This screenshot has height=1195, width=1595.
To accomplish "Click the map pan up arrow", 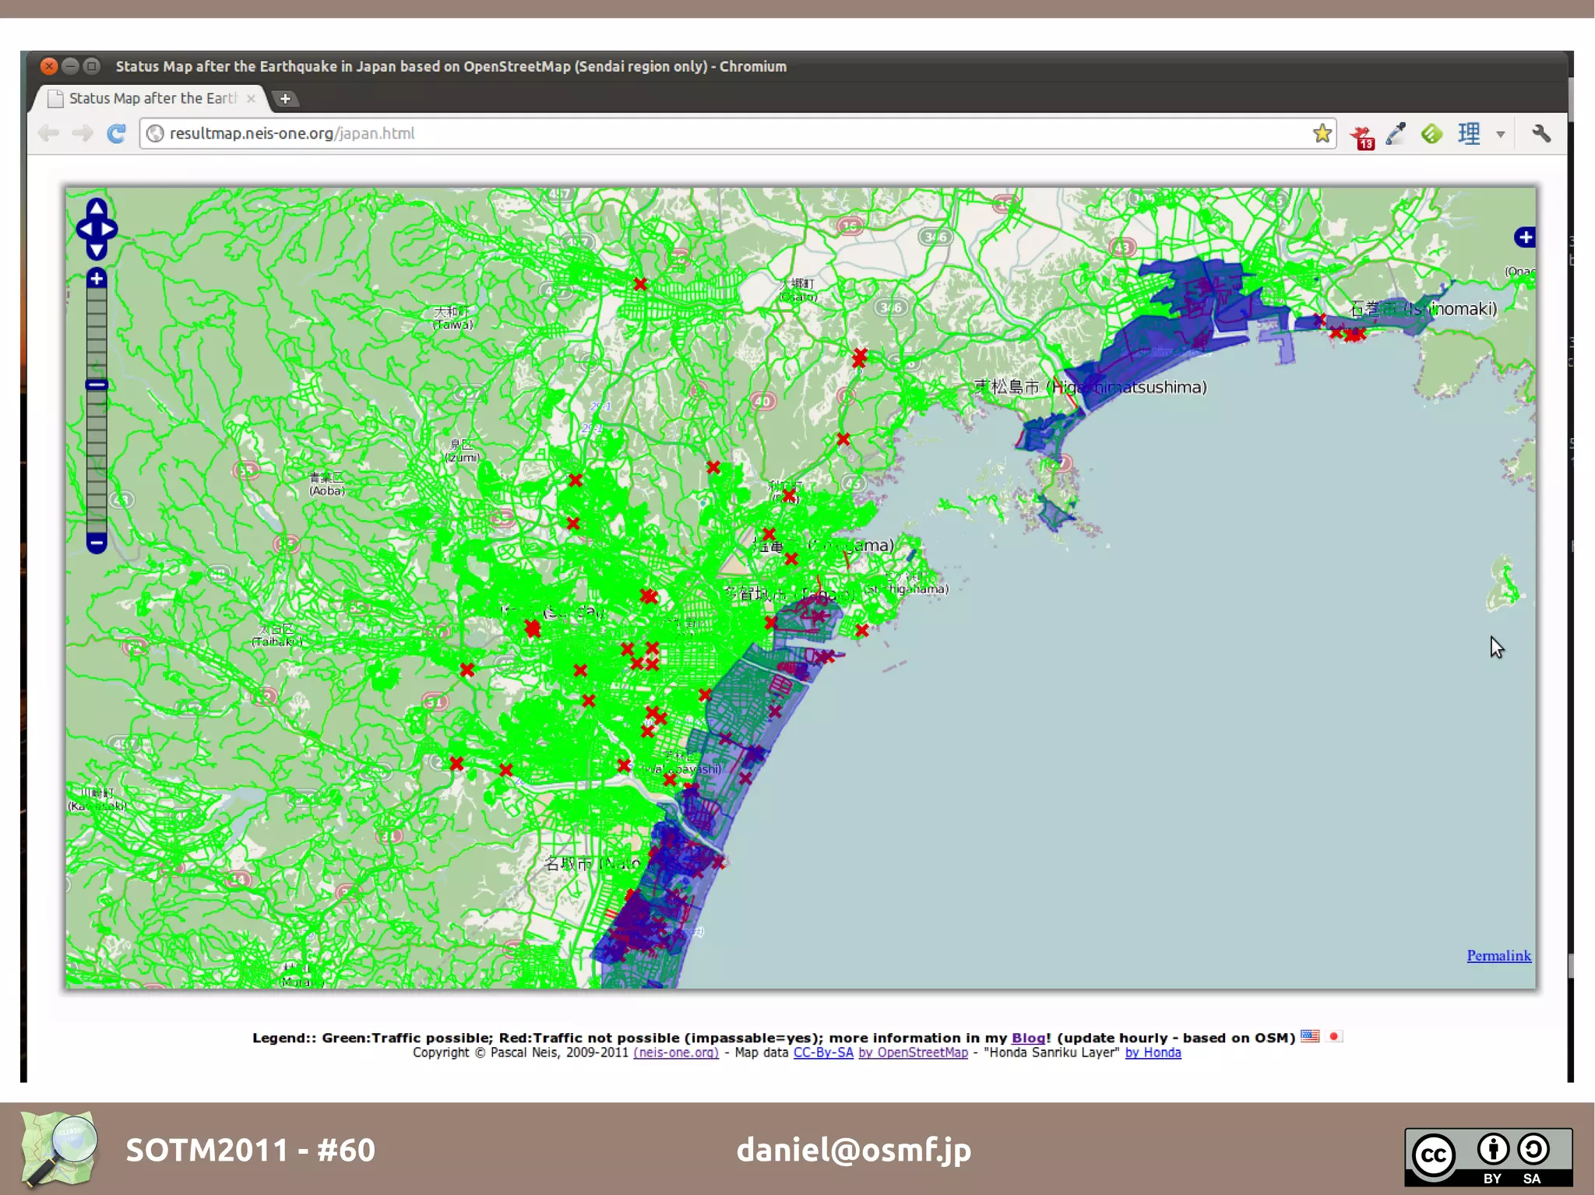I will coord(97,208).
